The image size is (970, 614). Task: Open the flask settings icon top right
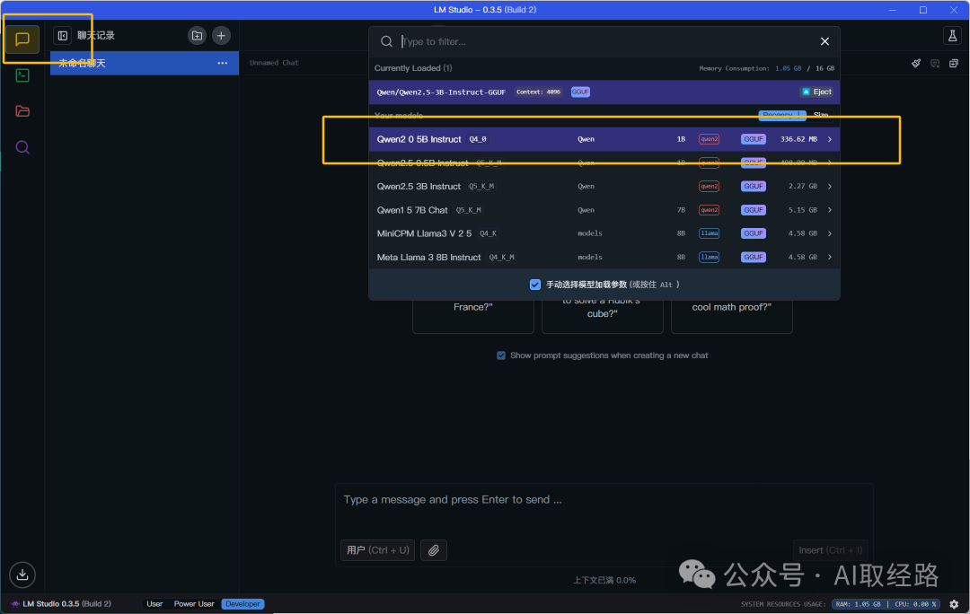tap(953, 36)
